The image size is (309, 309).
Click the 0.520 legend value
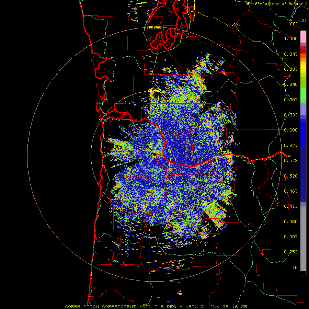[x=291, y=176]
